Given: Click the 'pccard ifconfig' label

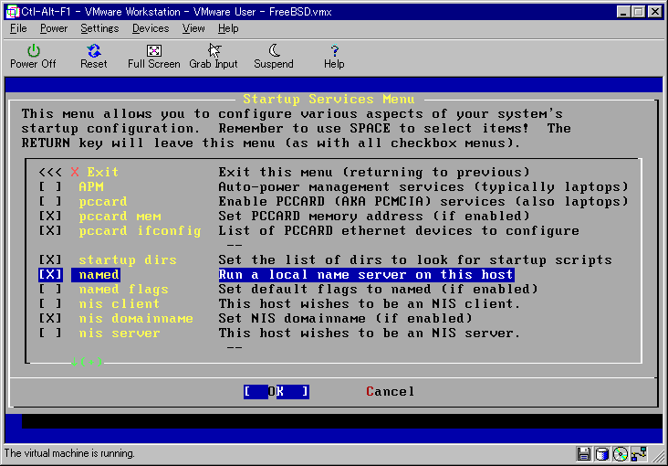Looking at the screenshot, I should [140, 231].
